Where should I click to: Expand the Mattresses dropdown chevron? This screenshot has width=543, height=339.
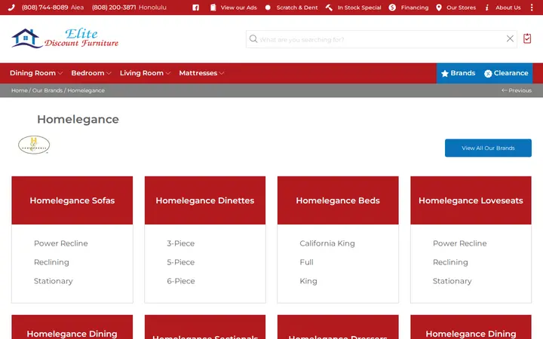pyautogui.click(x=222, y=73)
